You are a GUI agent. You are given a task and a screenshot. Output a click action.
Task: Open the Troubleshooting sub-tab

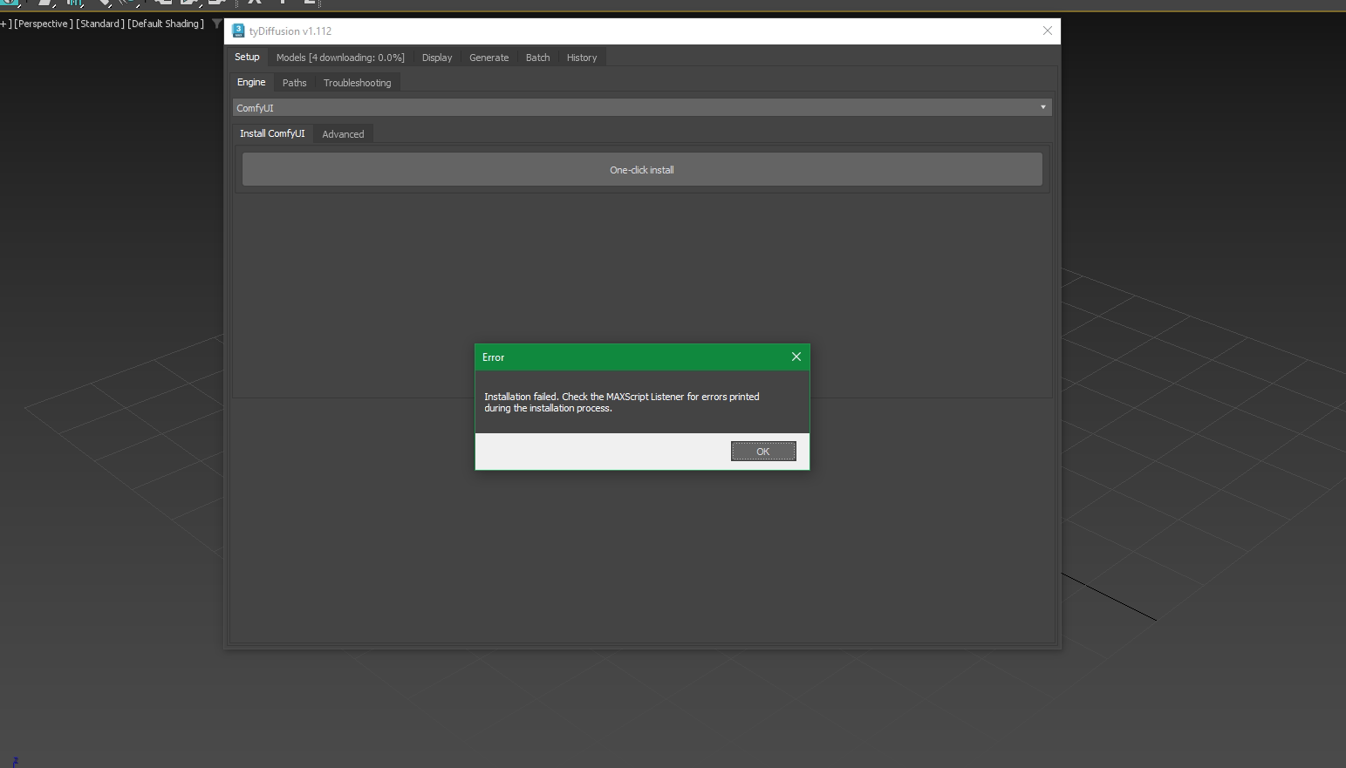point(357,83)
